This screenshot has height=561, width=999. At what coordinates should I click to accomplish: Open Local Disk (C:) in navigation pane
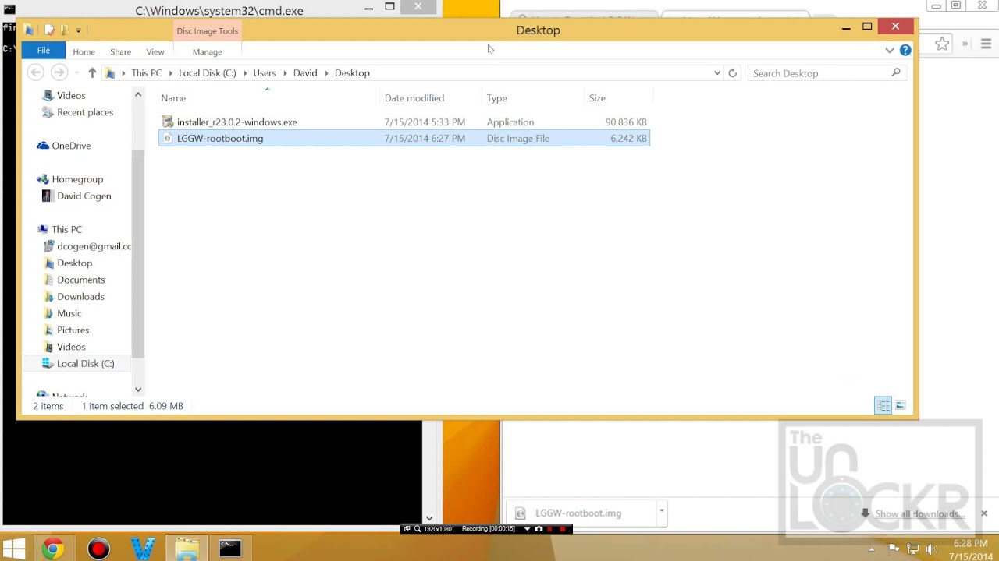[x=85, y=364]
